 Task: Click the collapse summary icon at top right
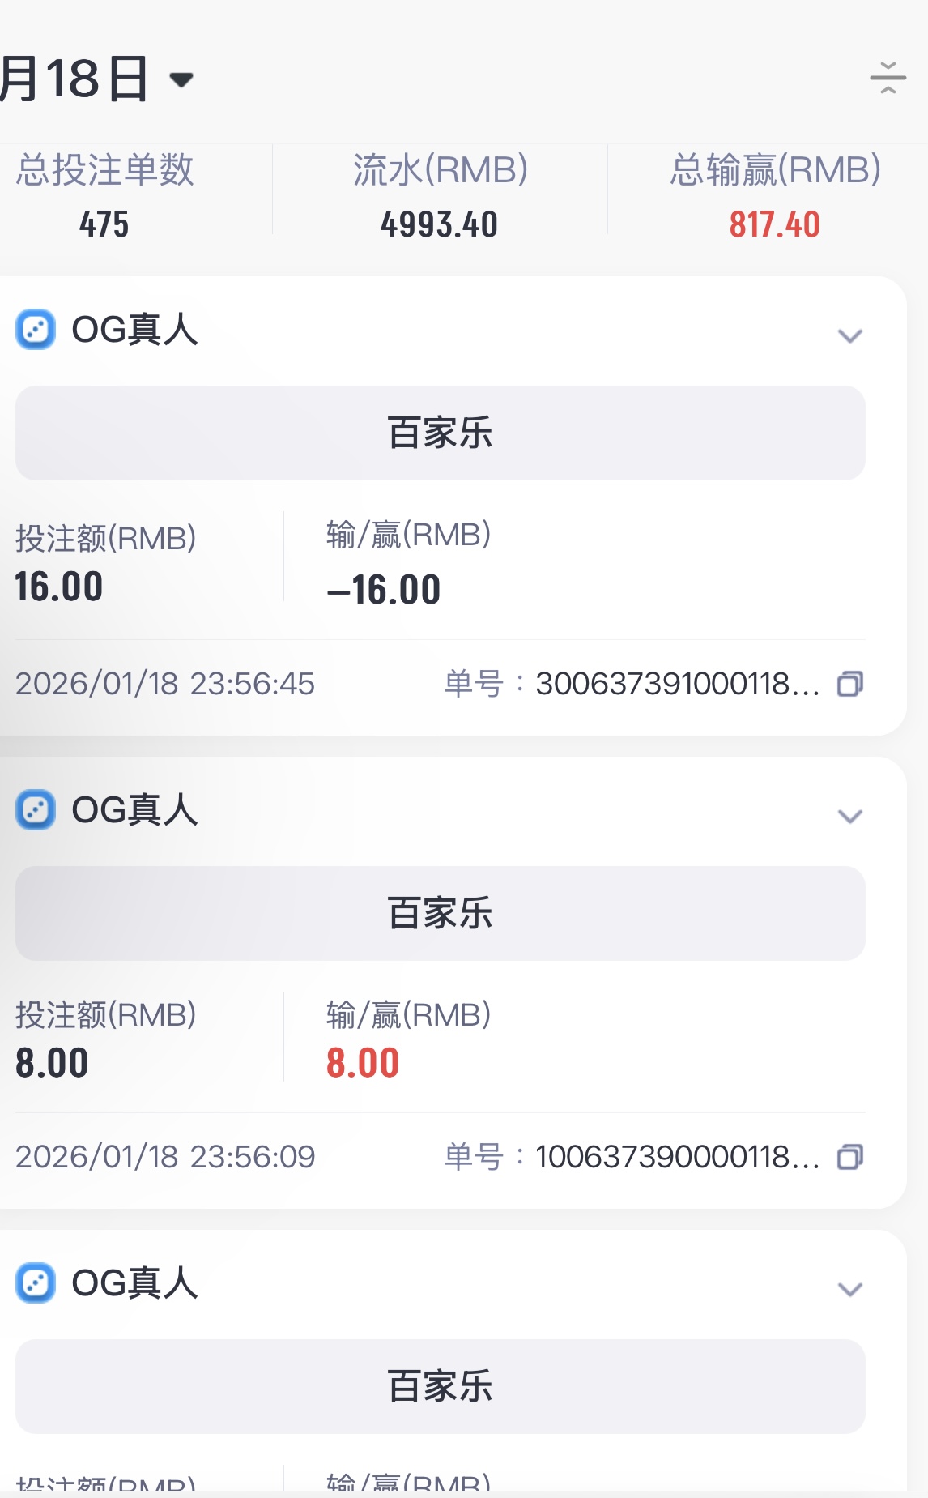[888, 79]
